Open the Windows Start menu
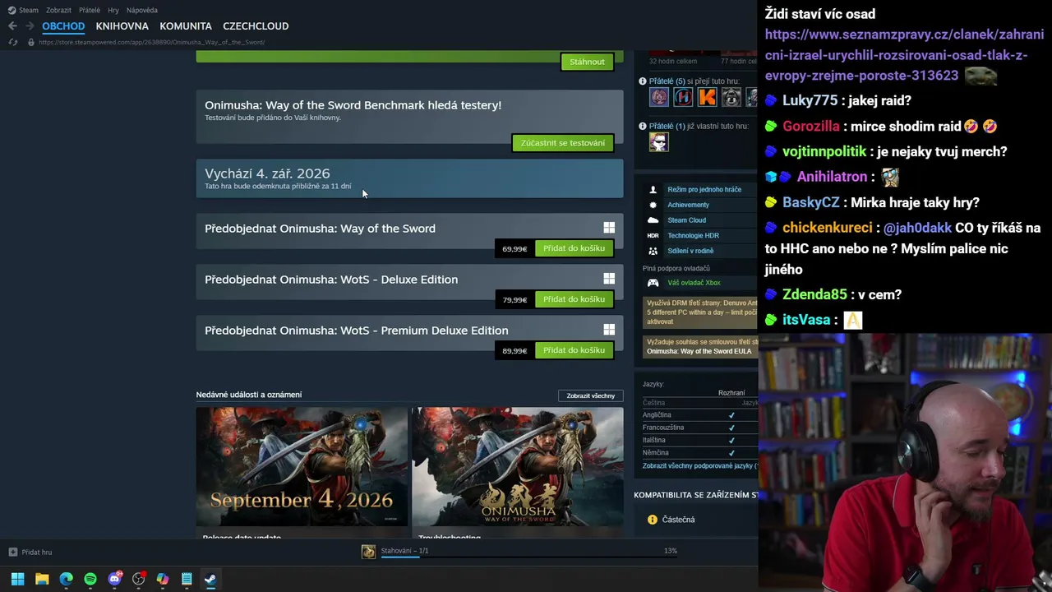 point(17,579)
